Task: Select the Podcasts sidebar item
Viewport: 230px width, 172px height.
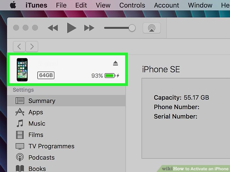Action: (66, 158)
